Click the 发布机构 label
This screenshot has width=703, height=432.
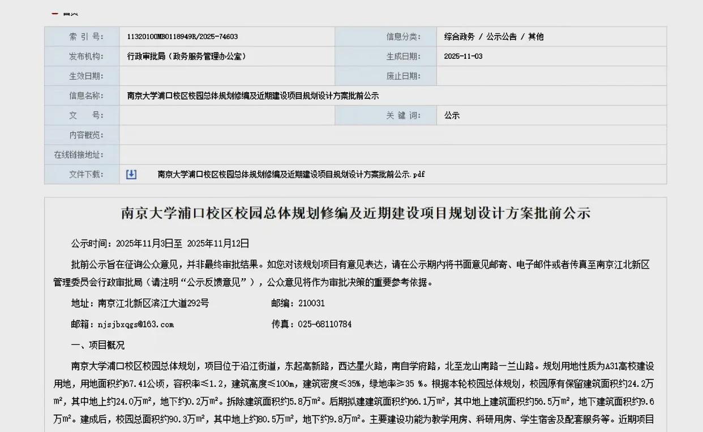[87, 57]
